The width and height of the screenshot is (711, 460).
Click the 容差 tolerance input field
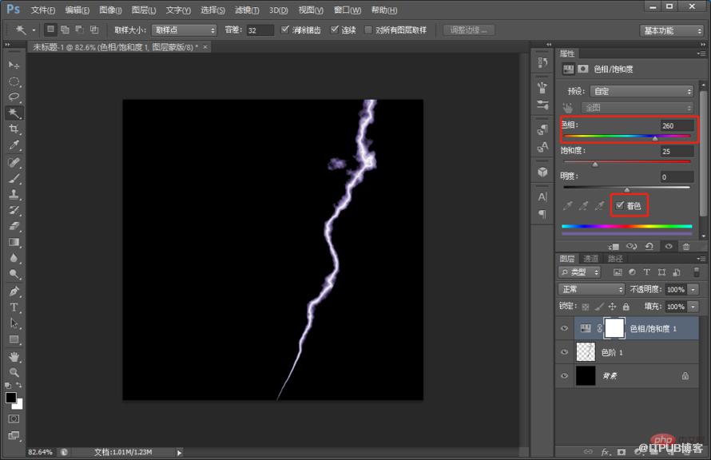260,30
